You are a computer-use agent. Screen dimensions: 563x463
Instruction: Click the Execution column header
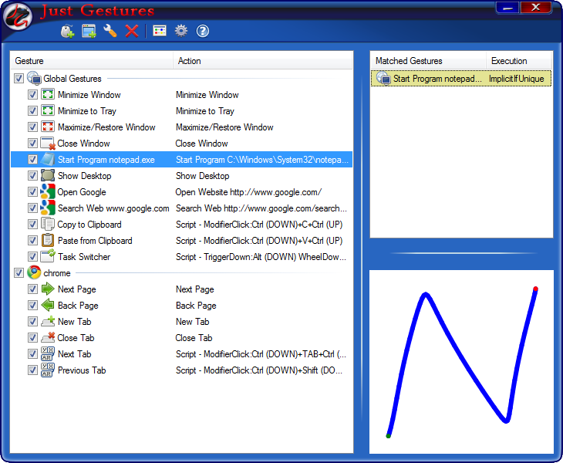coord(519,61)
